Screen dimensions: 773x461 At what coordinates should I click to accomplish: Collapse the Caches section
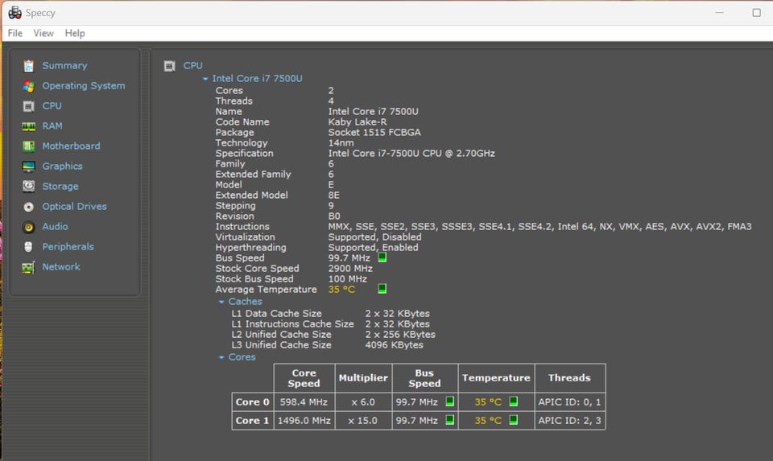[x=221, y=302]
